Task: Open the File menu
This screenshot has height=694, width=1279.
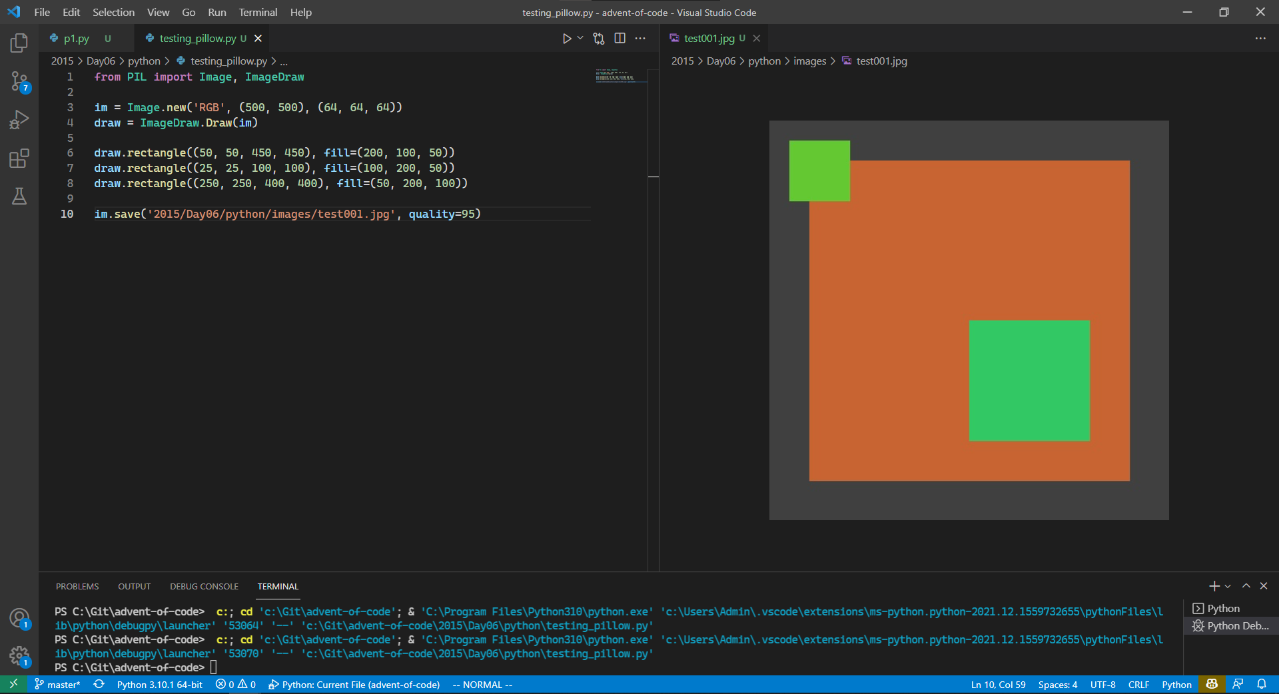Action: 42,13
